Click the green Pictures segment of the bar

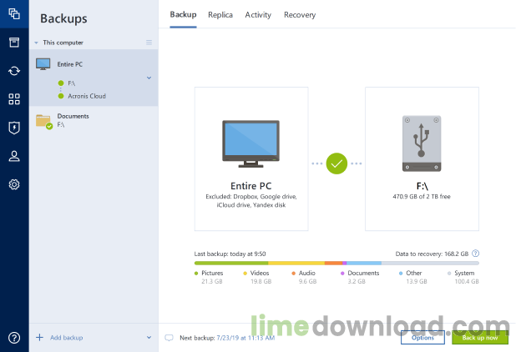click(231, 263)
